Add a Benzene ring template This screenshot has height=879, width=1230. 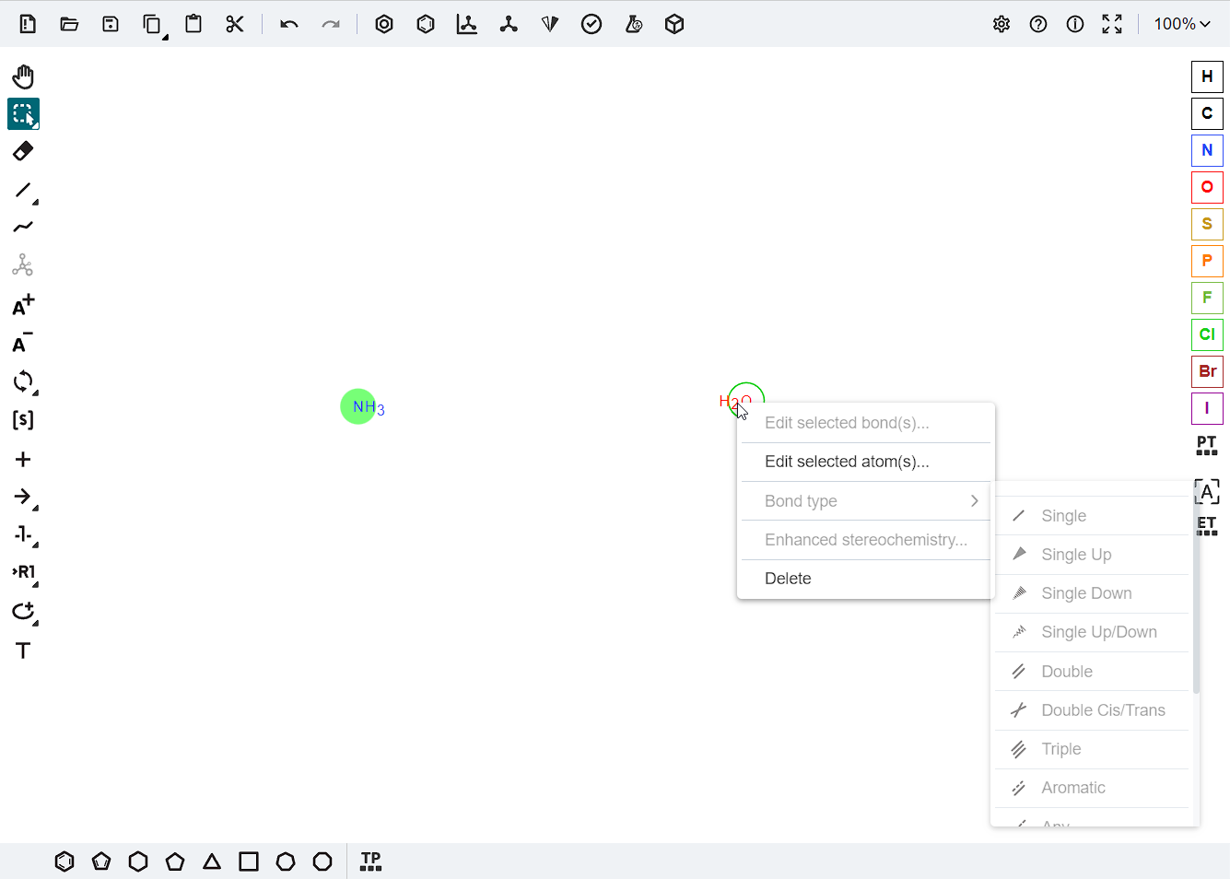(64, 861)
